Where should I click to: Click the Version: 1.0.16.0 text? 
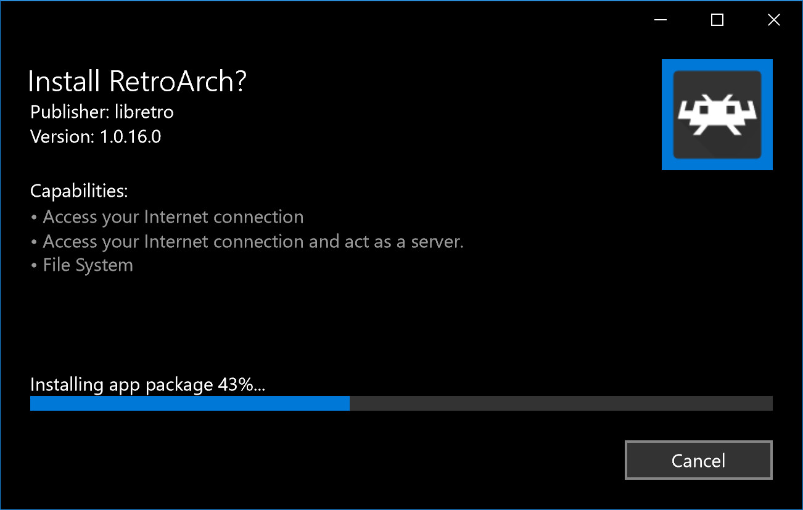(x=94, y=136)
